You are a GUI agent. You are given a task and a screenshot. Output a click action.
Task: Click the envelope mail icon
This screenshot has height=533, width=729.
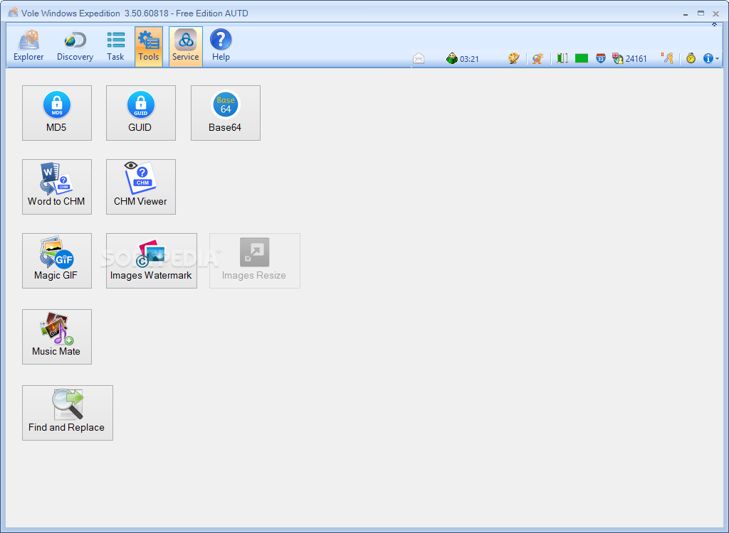point(419,58)
